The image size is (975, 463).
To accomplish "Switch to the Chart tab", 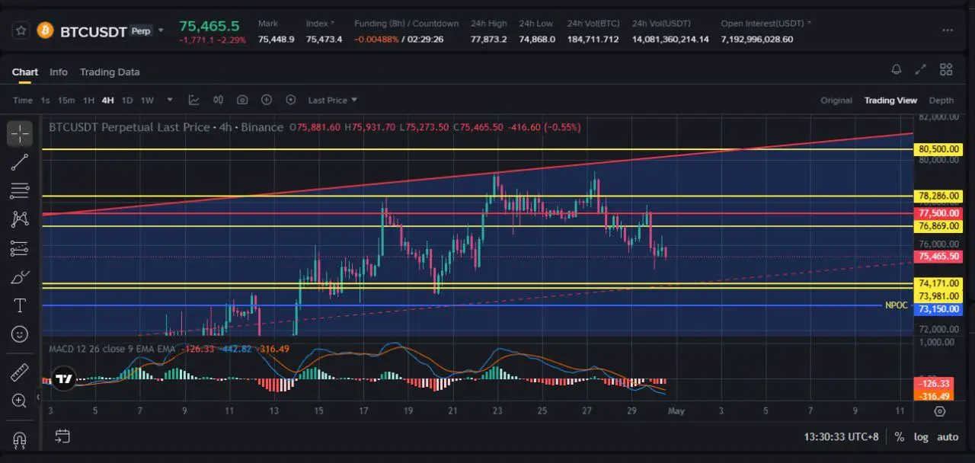I will pyautogui.click(x=25, y=72).
